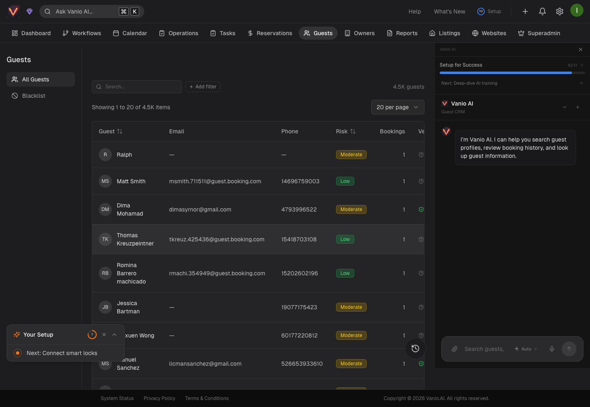
Task: Select Blacklist in the sidebar
Action: [x=34, y=96]
